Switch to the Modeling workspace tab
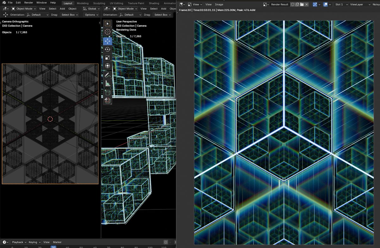Image resolution: width=380 pixels, height=248 pixels. [83, 3]
